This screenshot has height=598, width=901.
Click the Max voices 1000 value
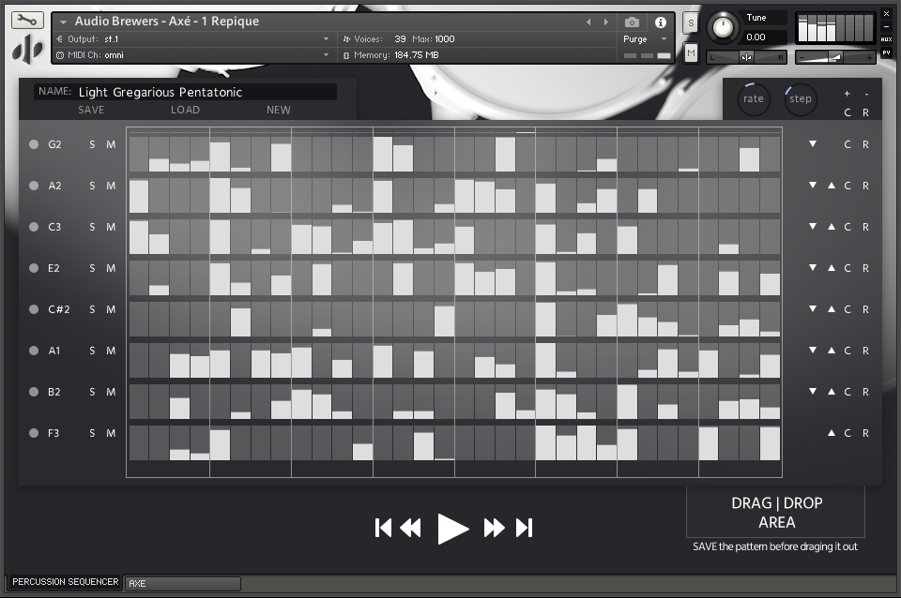444,39
